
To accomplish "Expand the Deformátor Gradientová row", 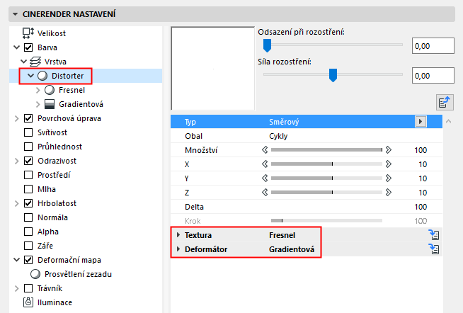I will 178,249.
